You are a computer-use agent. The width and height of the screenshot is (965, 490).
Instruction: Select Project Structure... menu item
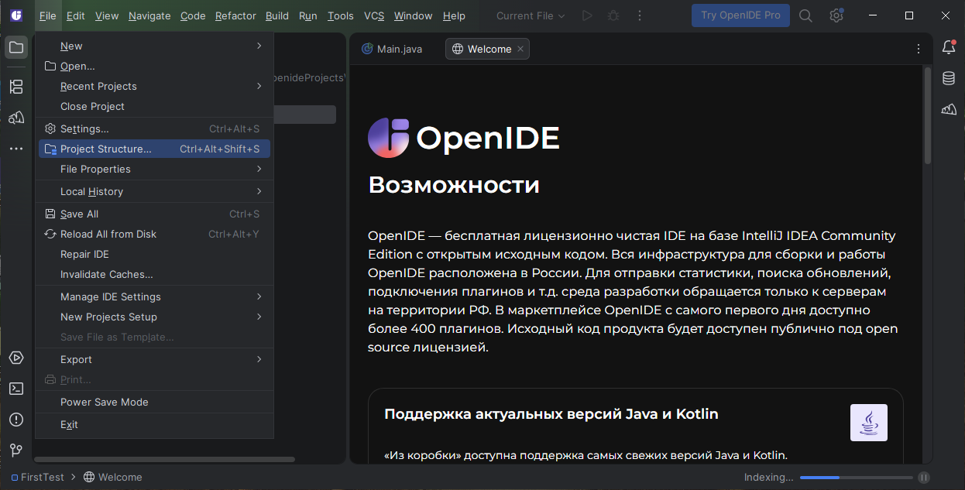154,149
